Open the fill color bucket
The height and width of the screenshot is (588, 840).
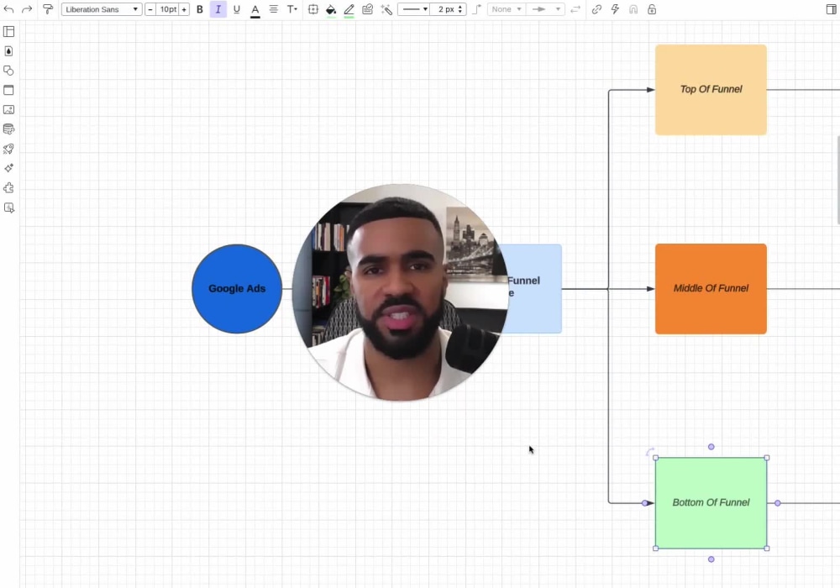point(331,9)
